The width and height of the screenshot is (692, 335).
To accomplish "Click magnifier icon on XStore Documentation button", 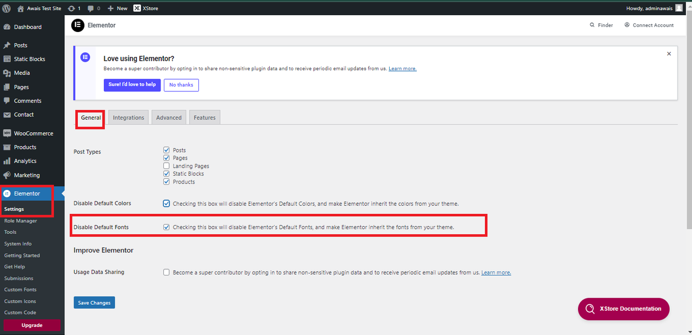I will (x=590, y=309).
